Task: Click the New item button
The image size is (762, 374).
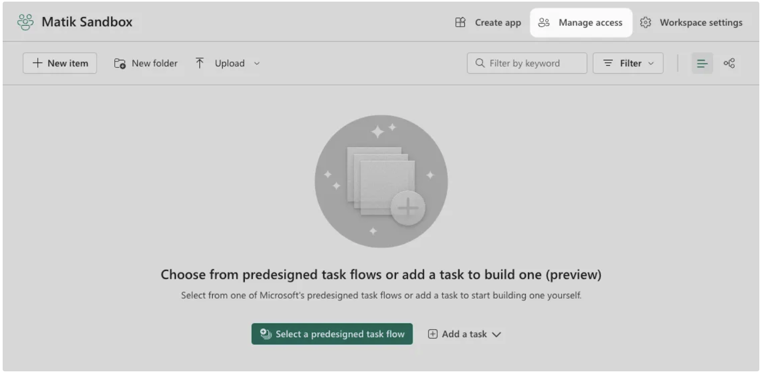Action: click(60, 63)
